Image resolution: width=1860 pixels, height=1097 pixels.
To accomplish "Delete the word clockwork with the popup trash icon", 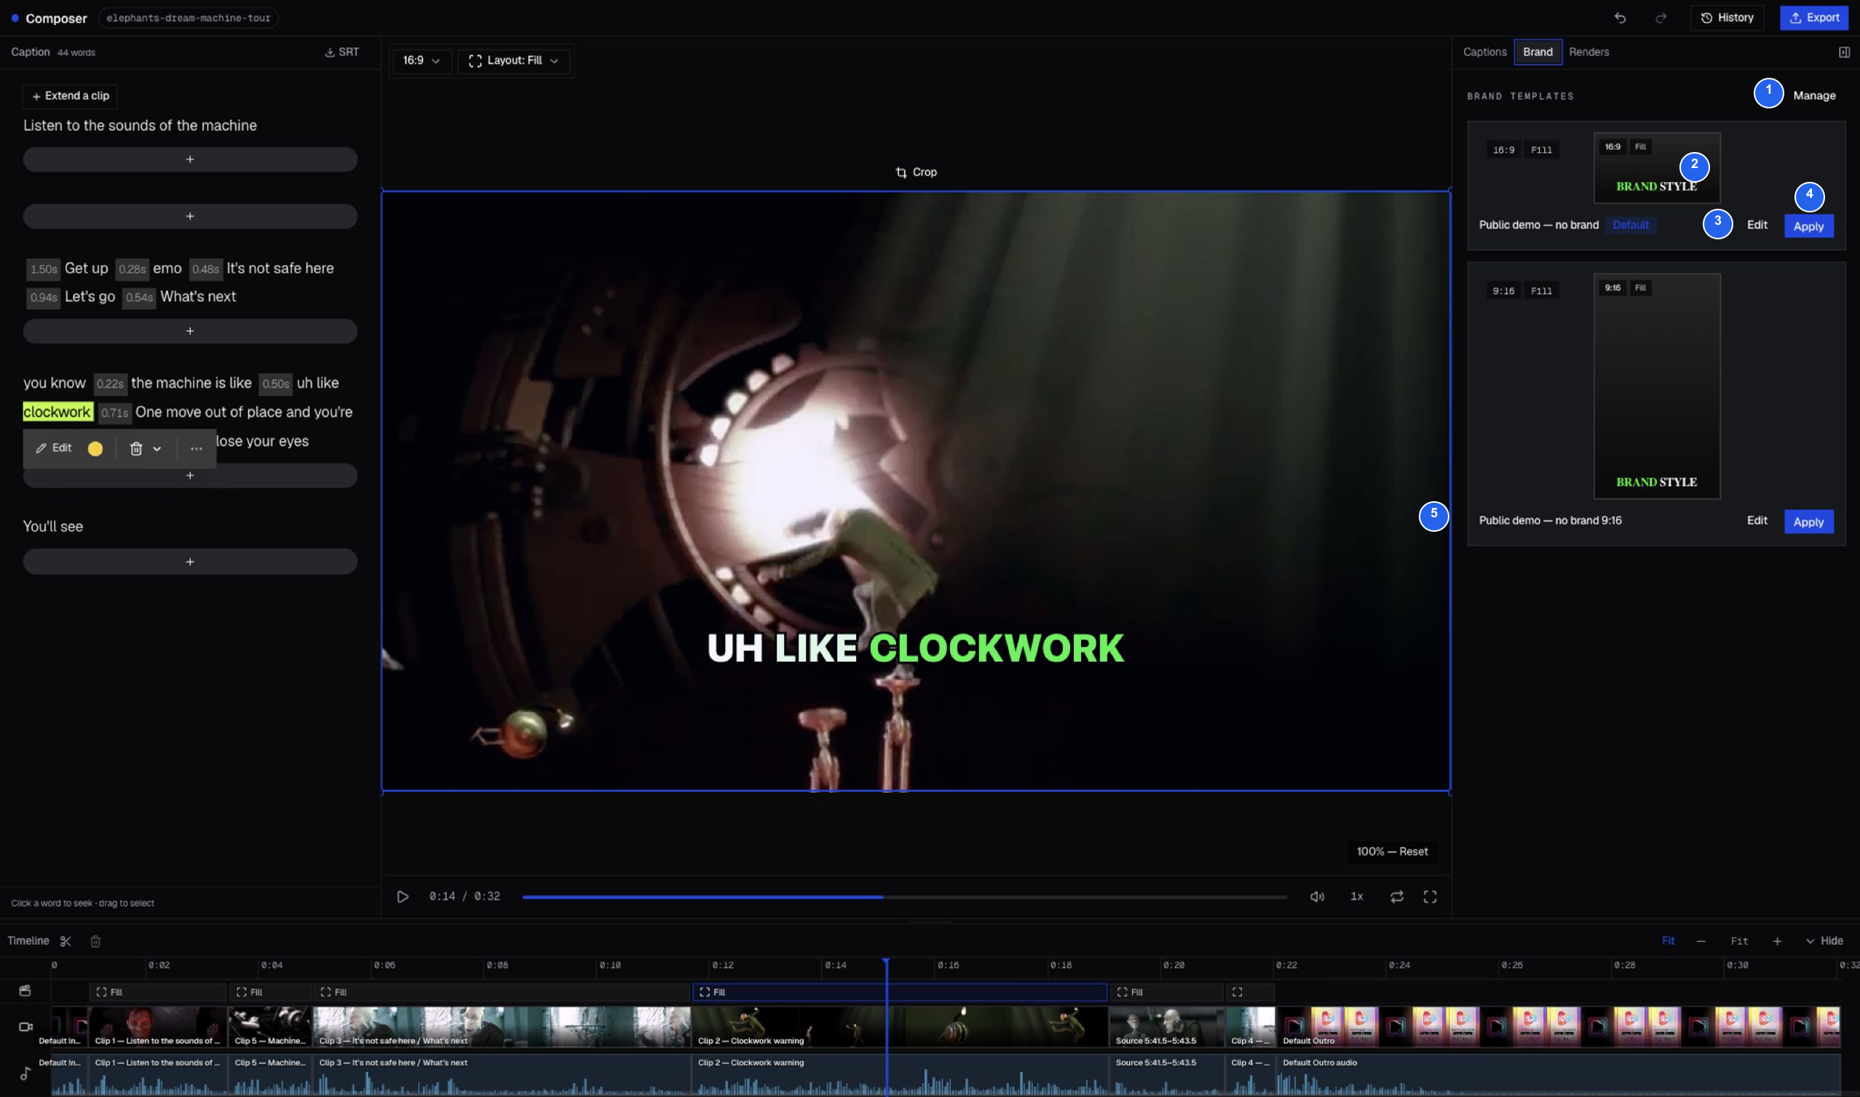I will pyautogui.click(x=136, y=449).
